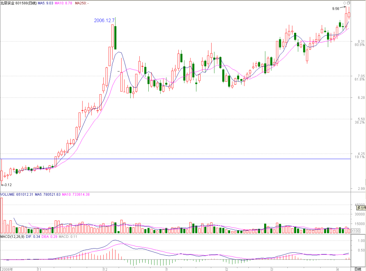Viewport: 366px width, 271px height.
Task: Select the 北辰实业 601588 stock title
Action: tap(19, 3)
